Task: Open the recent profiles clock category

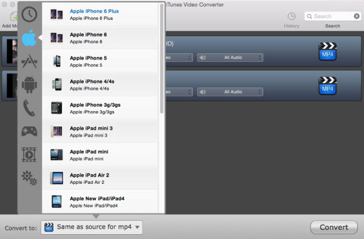Action: (x=29, y=15)
